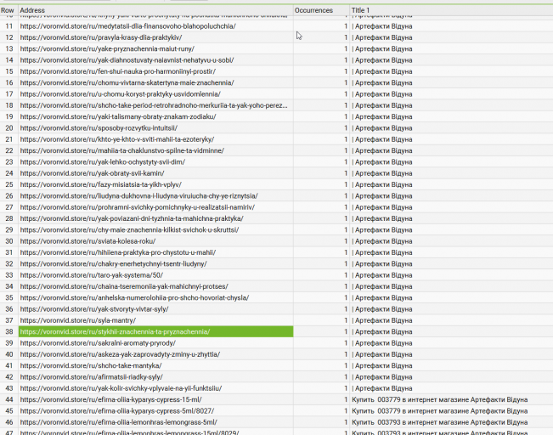Select the yak-poviazani-dni-tyzhnia URL
The image size is (553, 435).
click(132, 218)
